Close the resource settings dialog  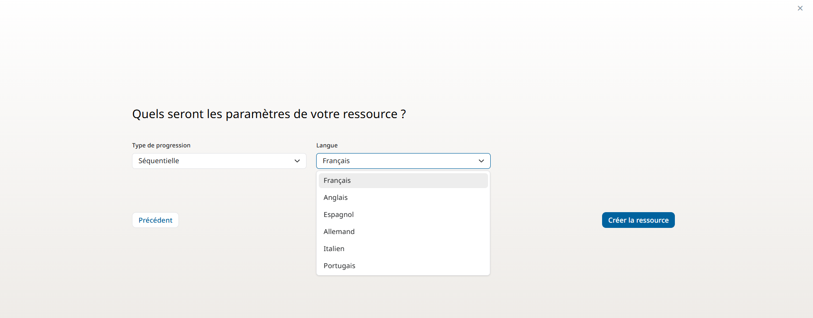point(800,8)
